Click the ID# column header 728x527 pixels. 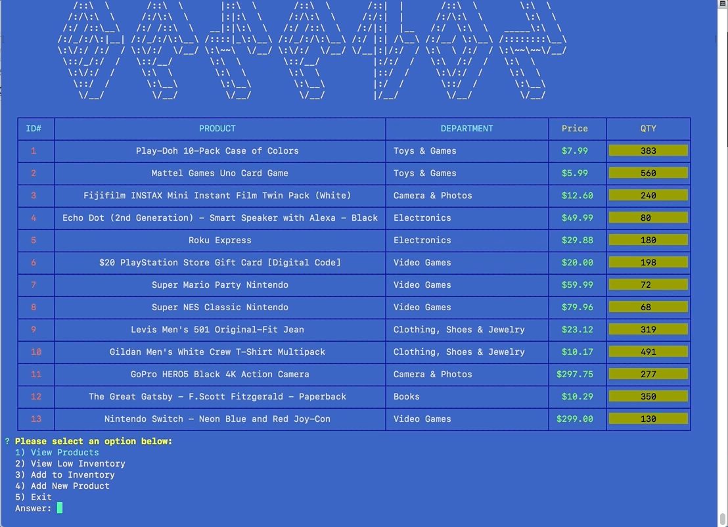pos(34,129)
